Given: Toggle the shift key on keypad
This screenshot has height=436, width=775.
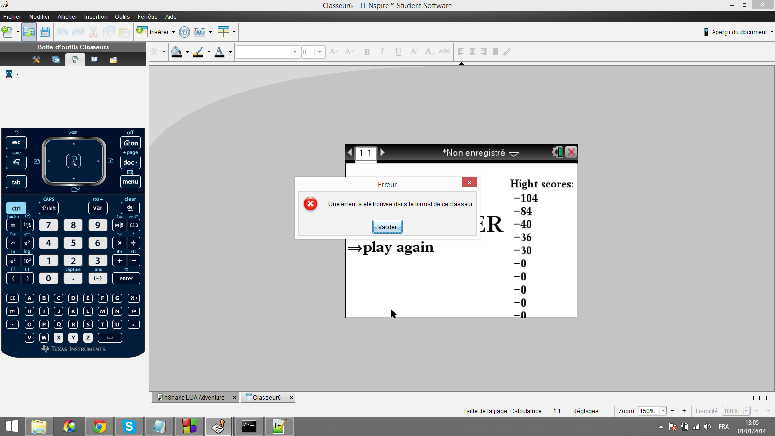Looking at the screenshot, I should (x=48, y=208).
